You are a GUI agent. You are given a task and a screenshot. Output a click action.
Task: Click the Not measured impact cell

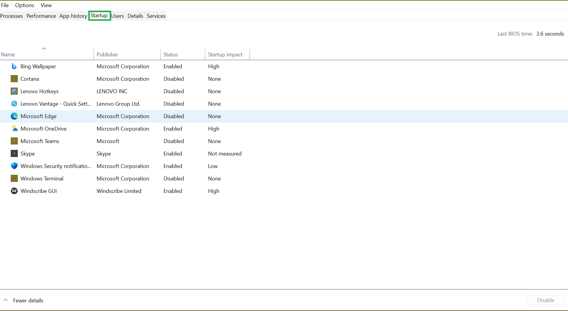[225, 153]
